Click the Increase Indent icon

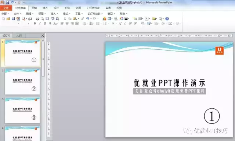[x=135, y=23]
